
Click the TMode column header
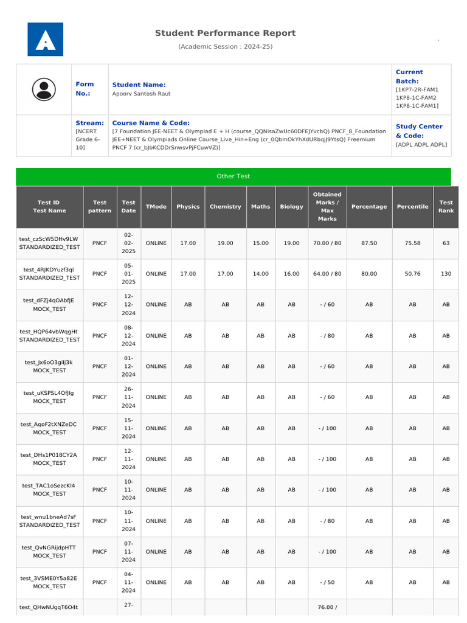pyautogui.click(x=156, y=207)
